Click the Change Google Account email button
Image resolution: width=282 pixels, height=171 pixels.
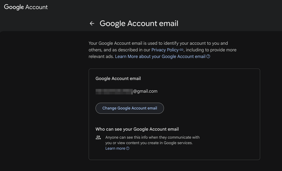tap(130, 108)
